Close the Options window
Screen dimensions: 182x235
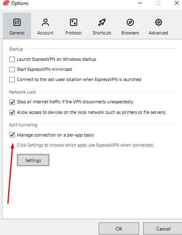(x=177, y=3)
